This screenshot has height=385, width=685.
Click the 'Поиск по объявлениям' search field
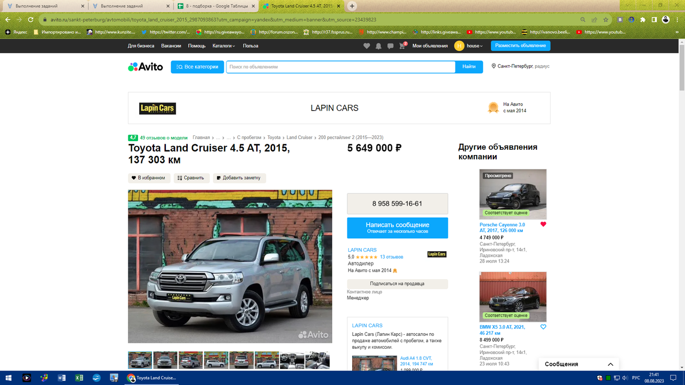click(x=341, y=67)
